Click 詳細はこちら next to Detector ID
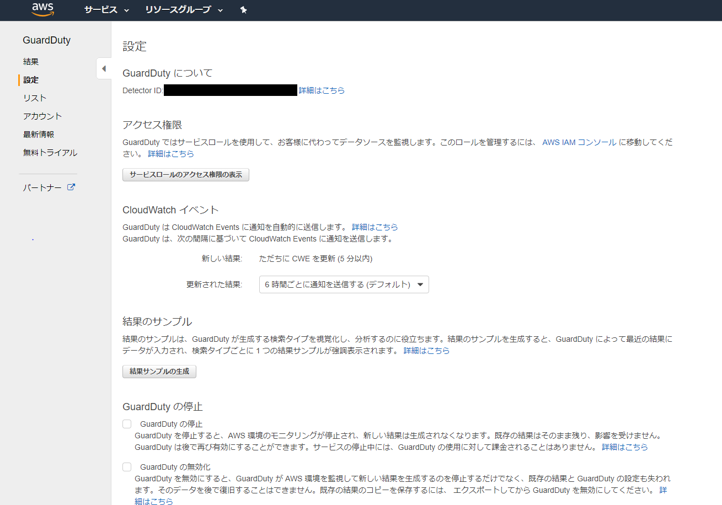Viewport: 722px width, 505px height. tap(322, 90)
